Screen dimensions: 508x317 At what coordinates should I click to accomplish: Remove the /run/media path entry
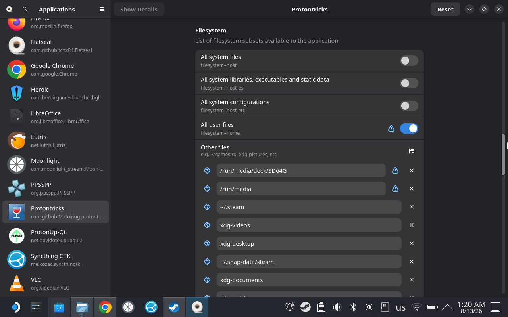tap(412, 189)
